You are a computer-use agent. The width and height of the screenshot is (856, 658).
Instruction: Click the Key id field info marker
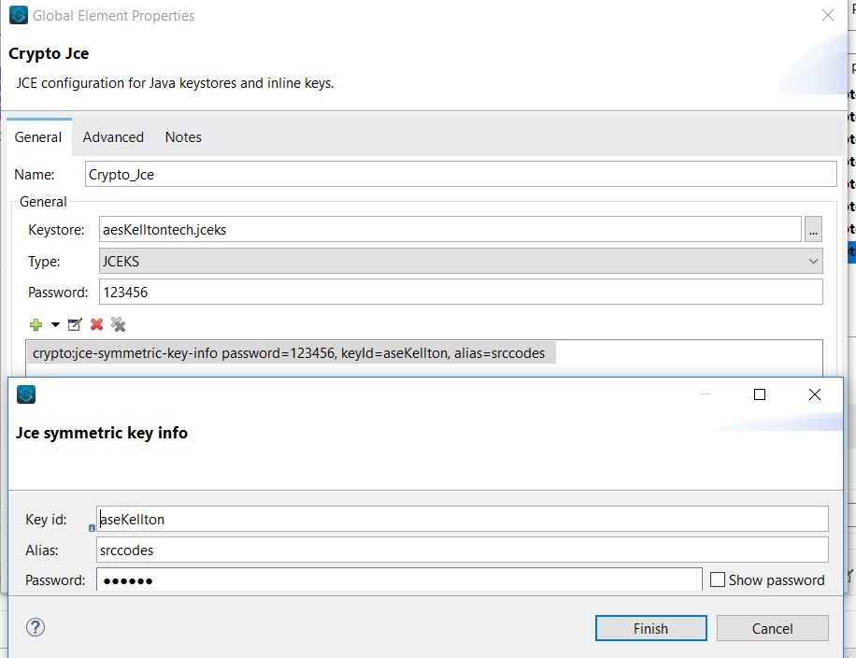[x=92, y=528]
